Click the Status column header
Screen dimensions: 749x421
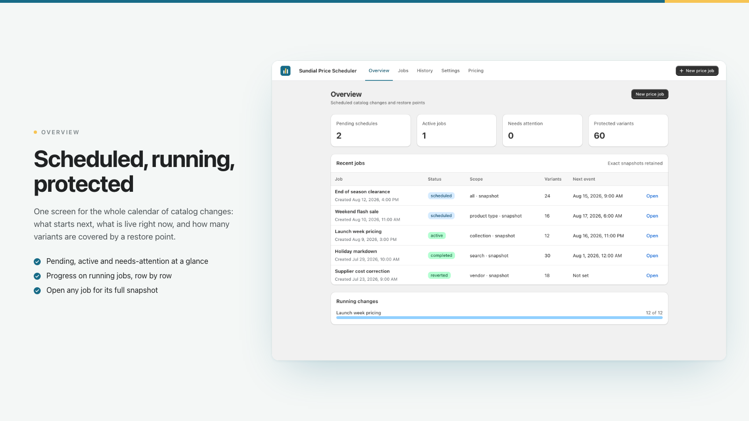pos(434,179)
